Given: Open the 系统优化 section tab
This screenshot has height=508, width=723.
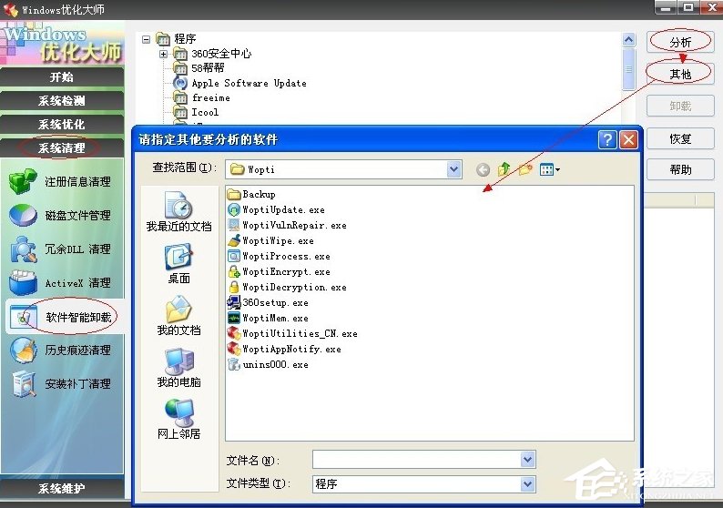Looking at the screenshot, I should click(x=62, y=124).
